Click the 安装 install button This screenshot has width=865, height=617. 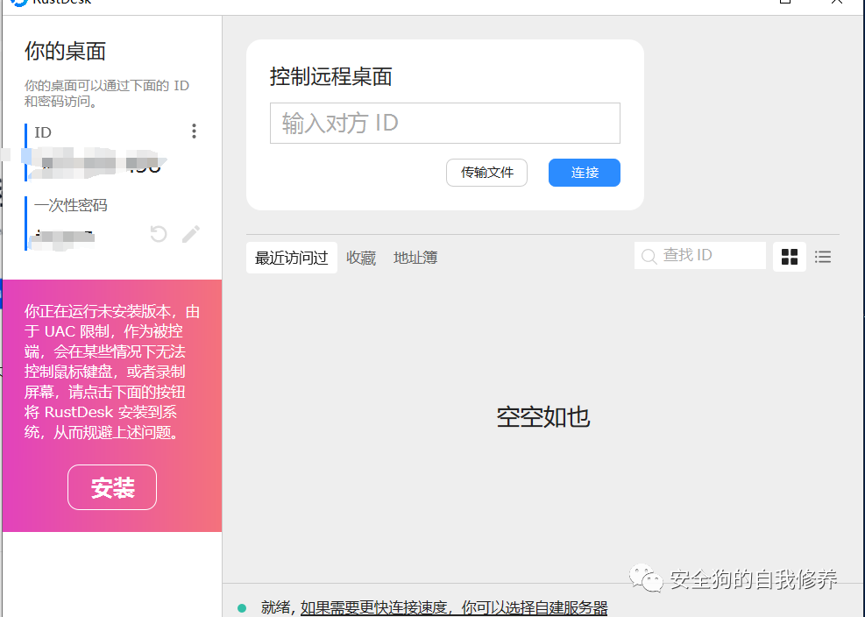pyautogui.click(x=112, y=487)
